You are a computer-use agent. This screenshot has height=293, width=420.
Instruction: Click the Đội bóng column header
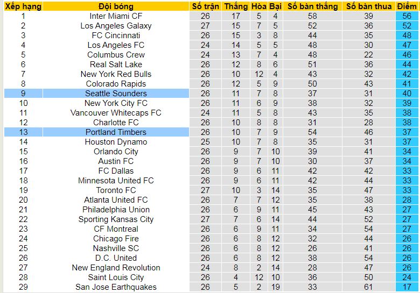point(116,6)
